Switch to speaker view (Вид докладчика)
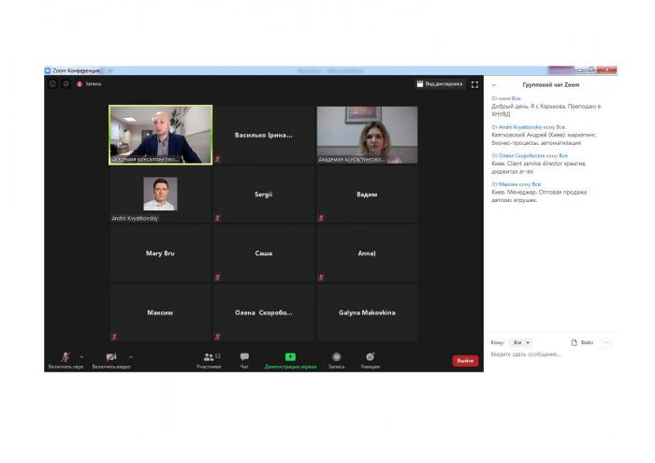This screenshot has height=463, width=655. 440,84
